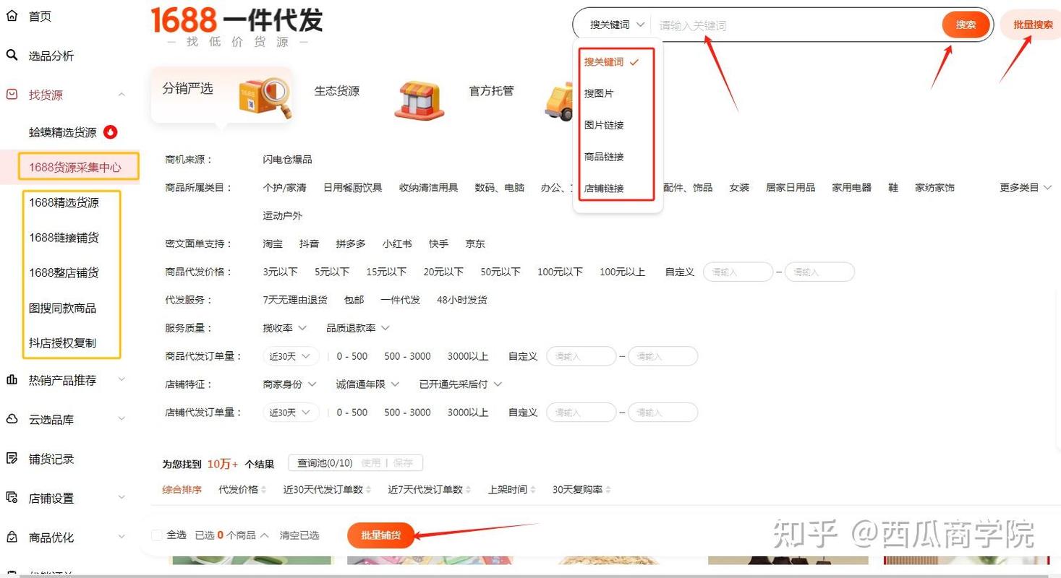Click the 选品分析 magnifier icon
1061x578 pixels.
coord(12,56)
